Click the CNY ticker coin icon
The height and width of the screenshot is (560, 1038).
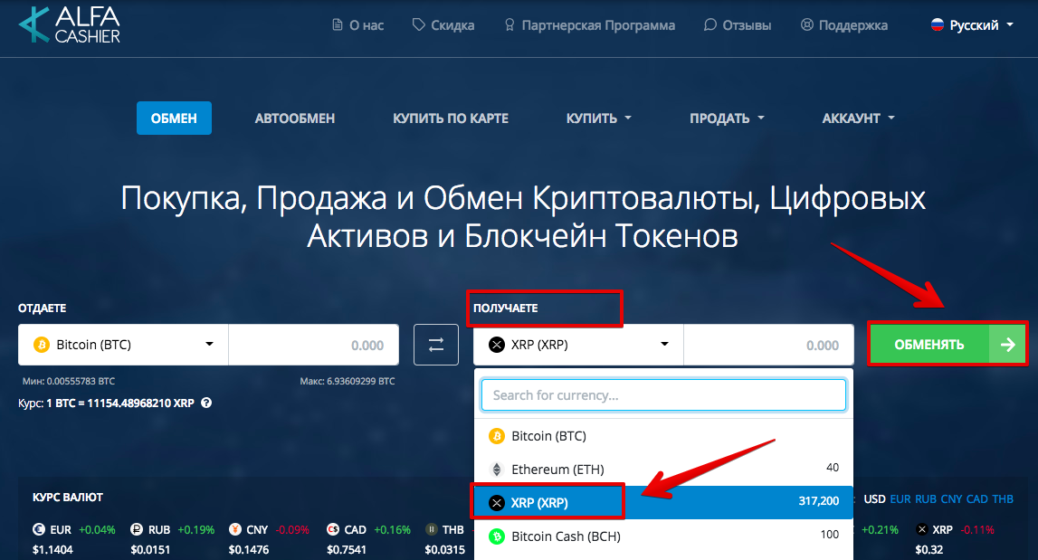(235, 529)
